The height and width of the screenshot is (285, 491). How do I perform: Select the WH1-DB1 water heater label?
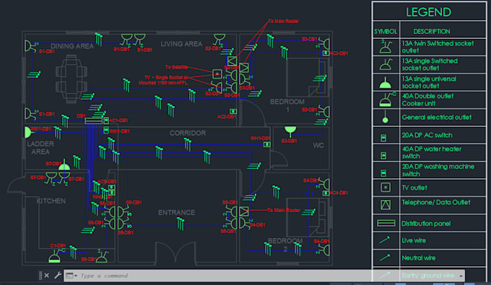(260, 139)
